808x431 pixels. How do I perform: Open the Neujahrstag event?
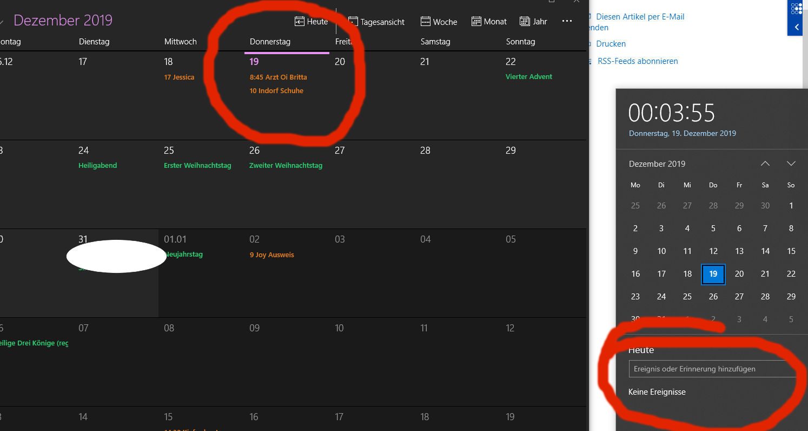(184, 254)
